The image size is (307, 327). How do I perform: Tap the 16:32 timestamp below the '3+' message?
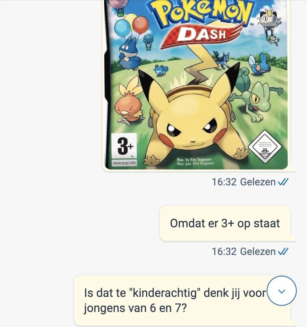point(224,252)
